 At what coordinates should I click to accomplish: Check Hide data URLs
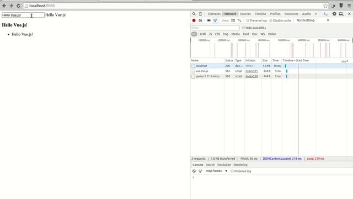[243, 28]
